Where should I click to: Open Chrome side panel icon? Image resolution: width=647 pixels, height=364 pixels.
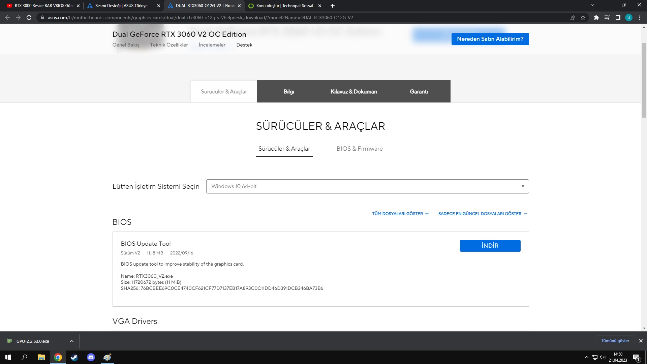[x=618, y=18]
